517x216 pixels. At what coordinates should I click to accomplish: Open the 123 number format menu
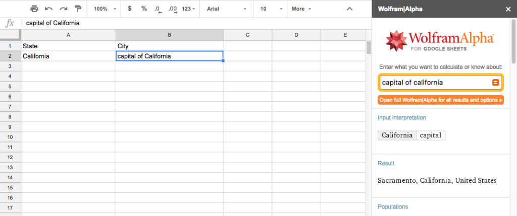point(189,9)
